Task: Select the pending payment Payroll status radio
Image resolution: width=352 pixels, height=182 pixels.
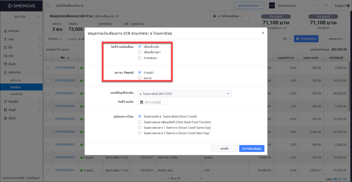Action: pos(140,78)
